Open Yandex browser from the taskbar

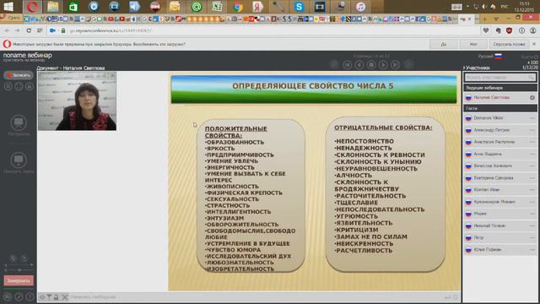257,7
